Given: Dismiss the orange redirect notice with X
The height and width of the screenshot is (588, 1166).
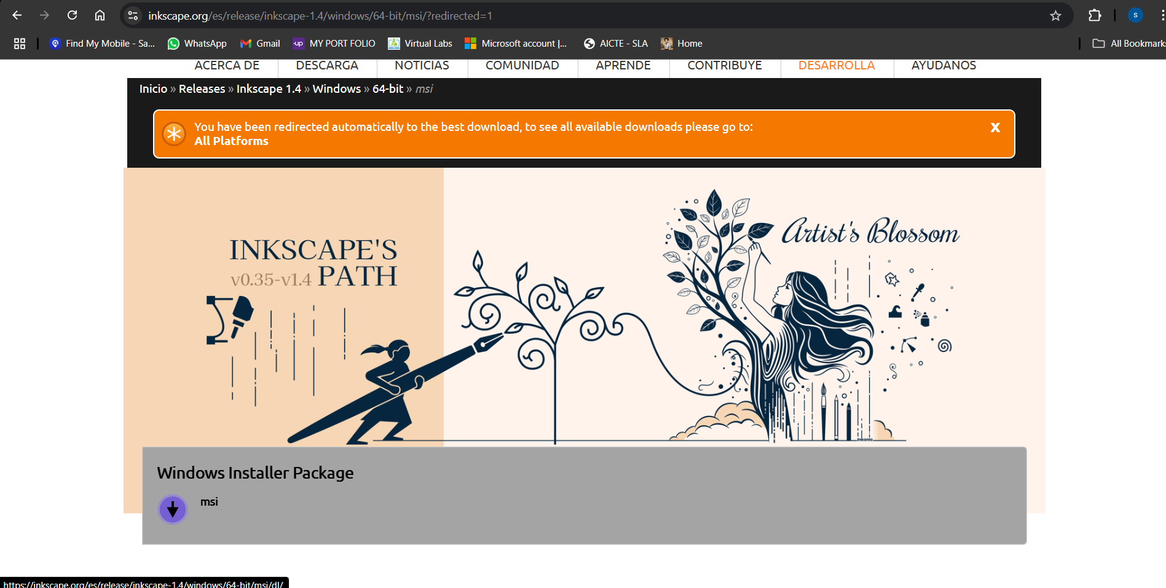Looking at the screenshot, I should pyautogui.click(x=995, y=127).
